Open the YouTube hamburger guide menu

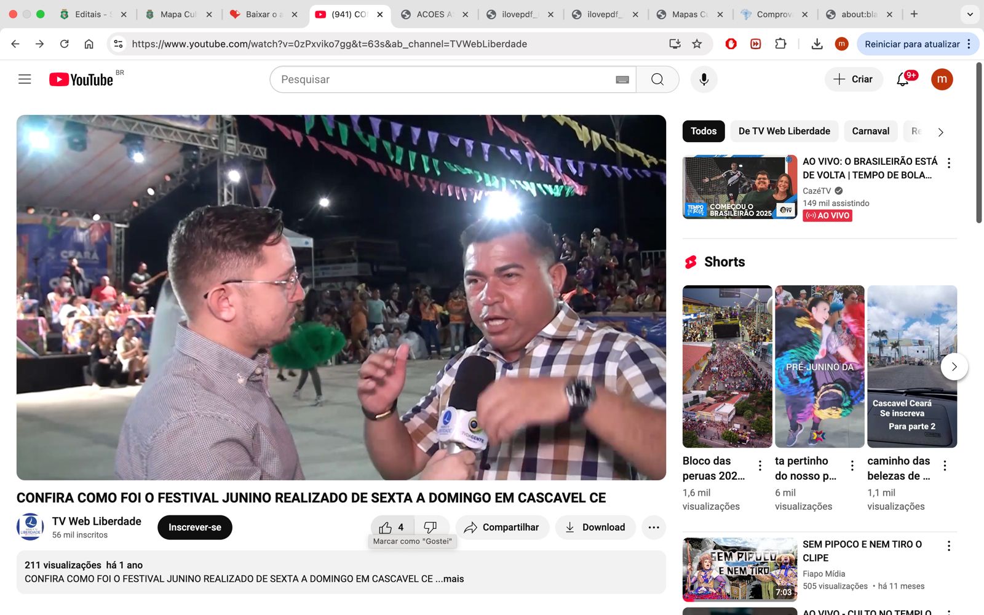(x=25, y=79)
